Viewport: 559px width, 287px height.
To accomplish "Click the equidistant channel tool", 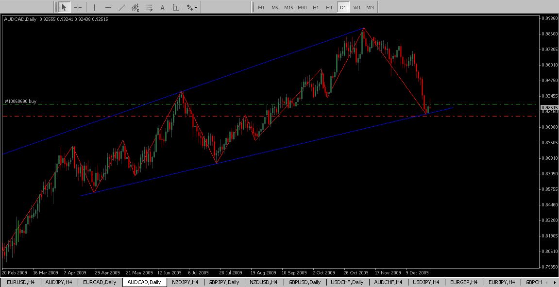I will [x=136, y=7].
